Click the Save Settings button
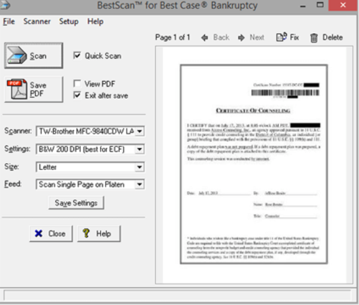Screen dimensions: 359x305 (x=76, y=203)
